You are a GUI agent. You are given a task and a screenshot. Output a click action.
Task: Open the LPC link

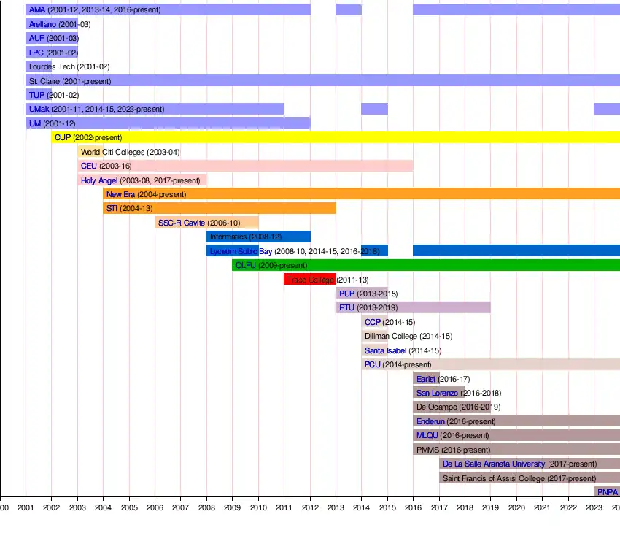coord(36,53)
